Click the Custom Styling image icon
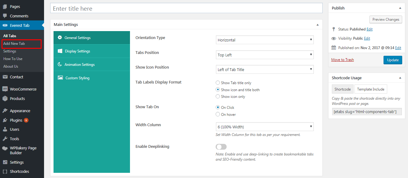The height and width of the screenshot is (178, 408). [60, 78]
